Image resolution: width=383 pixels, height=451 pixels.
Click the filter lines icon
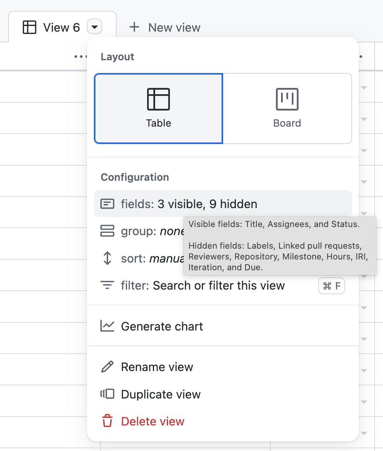[107, 285]
